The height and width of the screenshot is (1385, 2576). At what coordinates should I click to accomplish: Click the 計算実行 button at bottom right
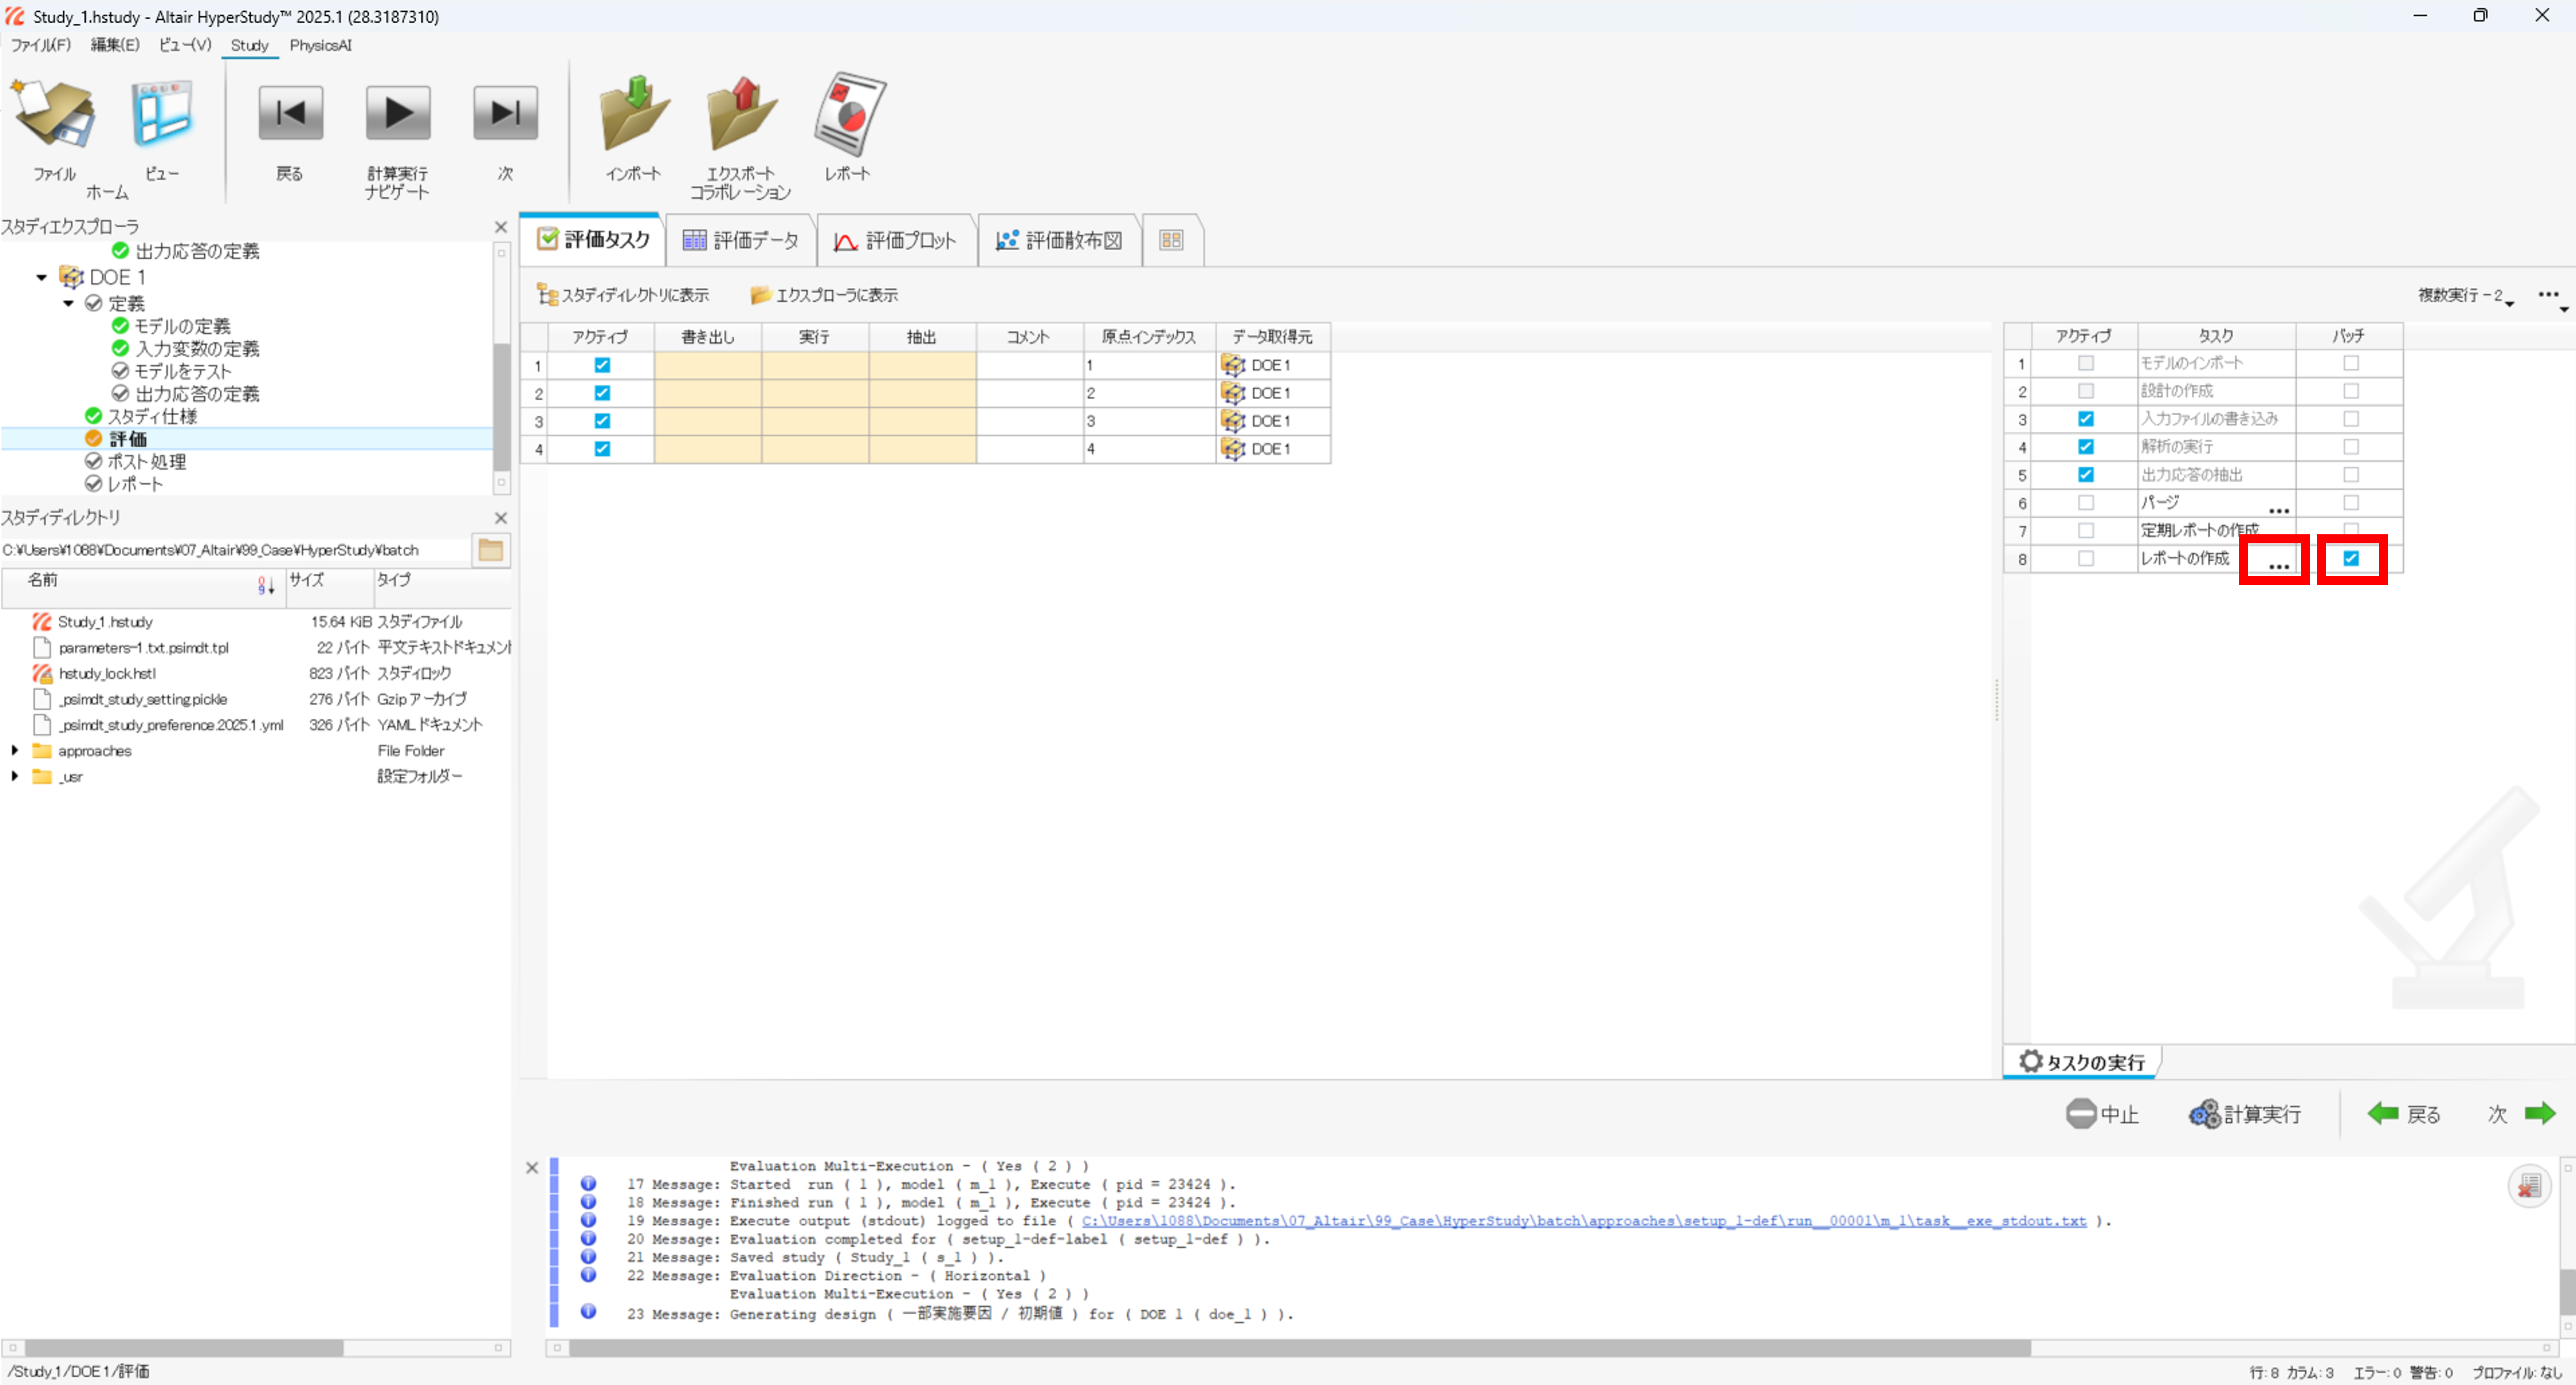pos(2246,1114)
